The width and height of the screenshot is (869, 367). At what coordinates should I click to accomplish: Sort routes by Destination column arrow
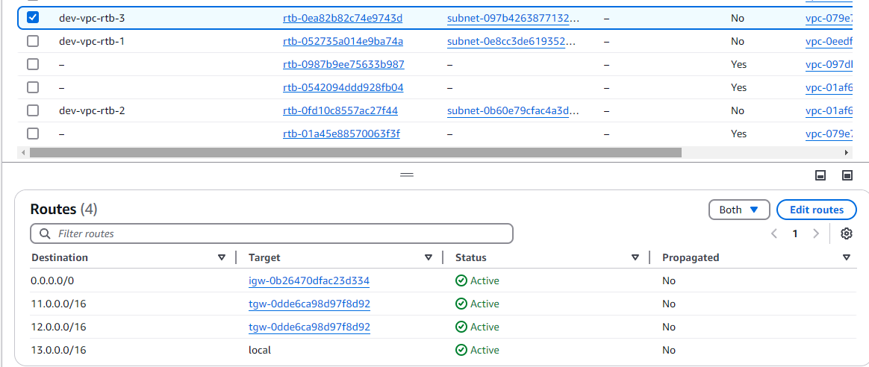point(222,257)
